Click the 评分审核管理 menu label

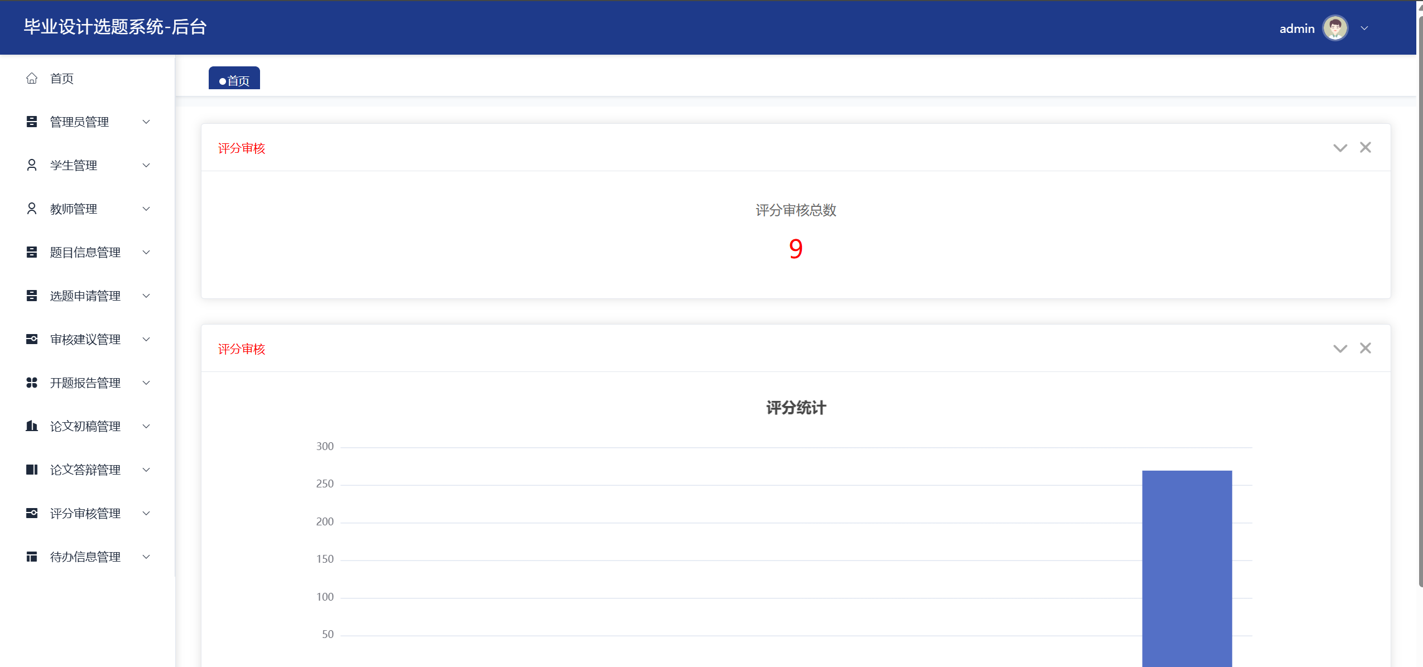pyautogui.click(x=85, y=514)
